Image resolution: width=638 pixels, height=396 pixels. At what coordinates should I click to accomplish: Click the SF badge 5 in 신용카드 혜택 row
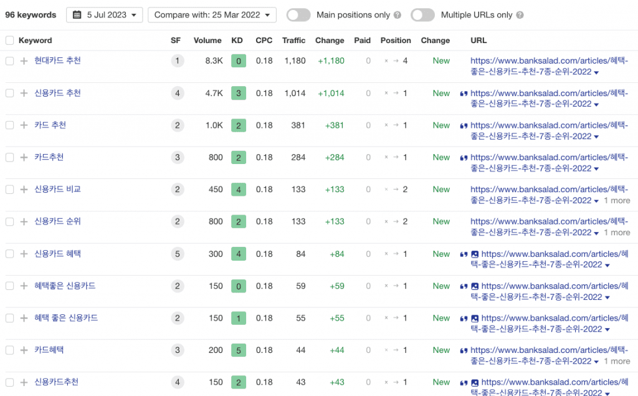pos(178,254)
